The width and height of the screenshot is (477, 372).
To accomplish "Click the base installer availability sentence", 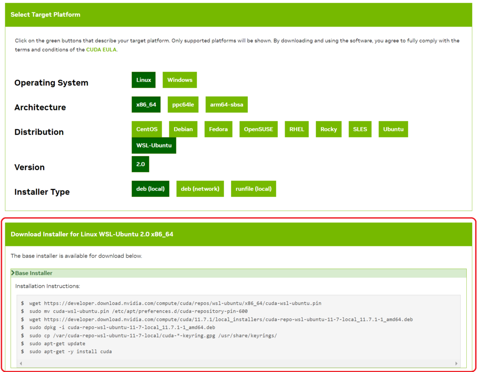I will pos(76,256).
